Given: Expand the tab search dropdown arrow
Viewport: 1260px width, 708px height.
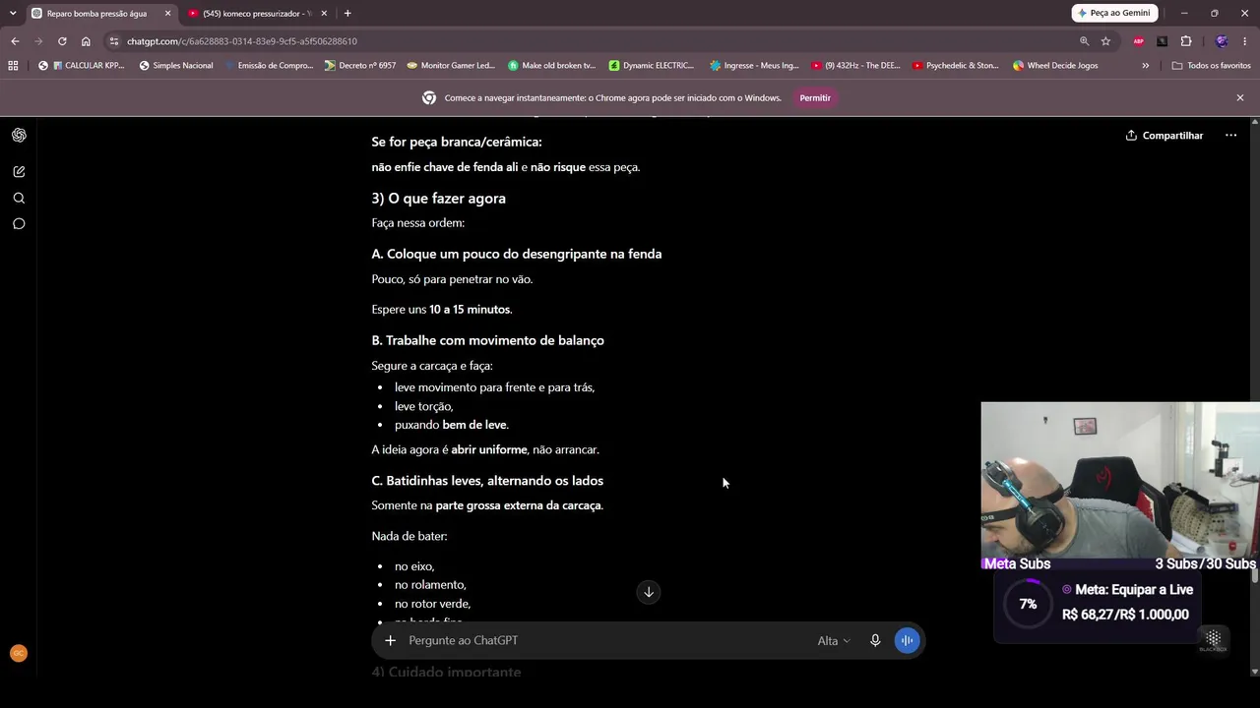Looking at the screenshot, I should (13, 14).
